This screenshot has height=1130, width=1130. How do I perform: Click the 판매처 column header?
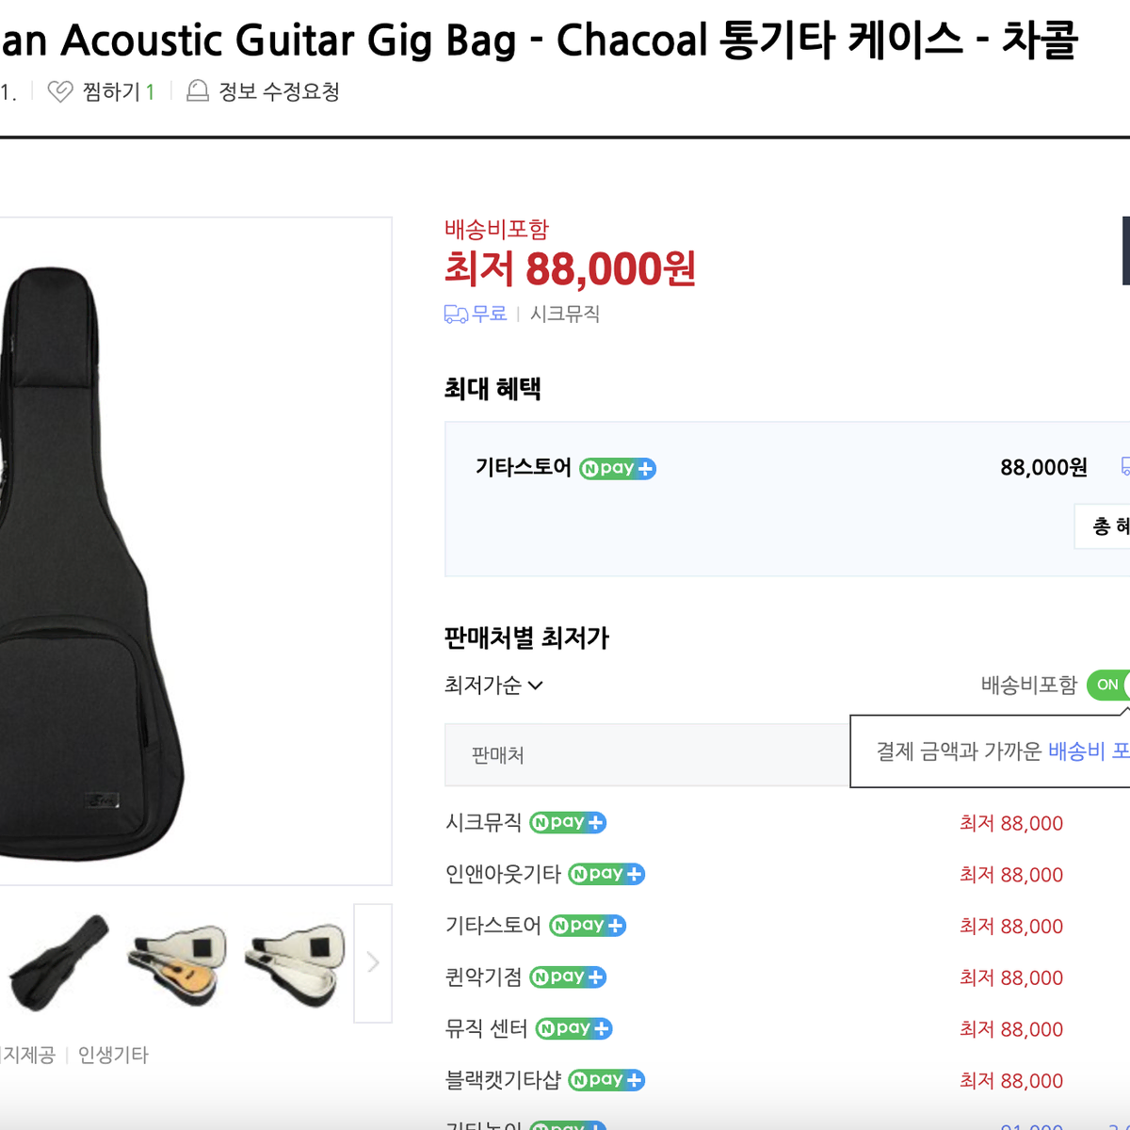(498, 755)
